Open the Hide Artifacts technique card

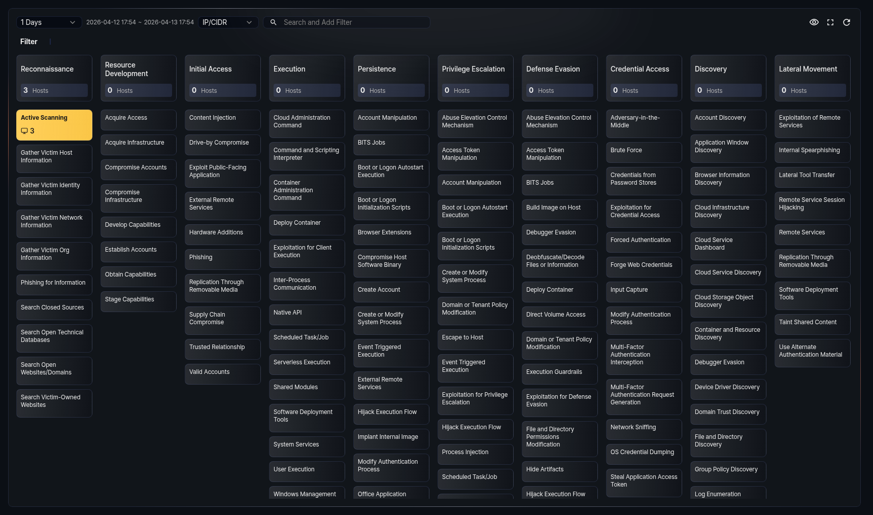(559, 470)
